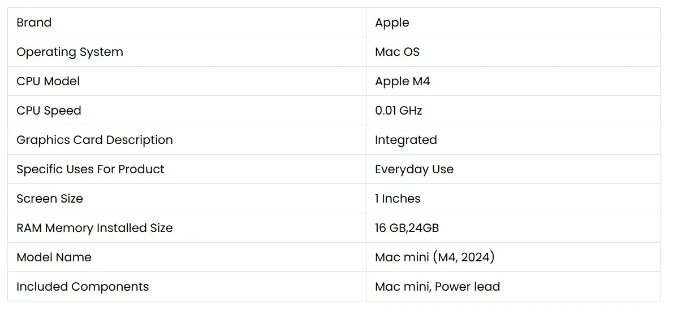Select the 16 GB,24GB value
The width and height of the screenshot is (686, 320).
(x=407, y=228)
